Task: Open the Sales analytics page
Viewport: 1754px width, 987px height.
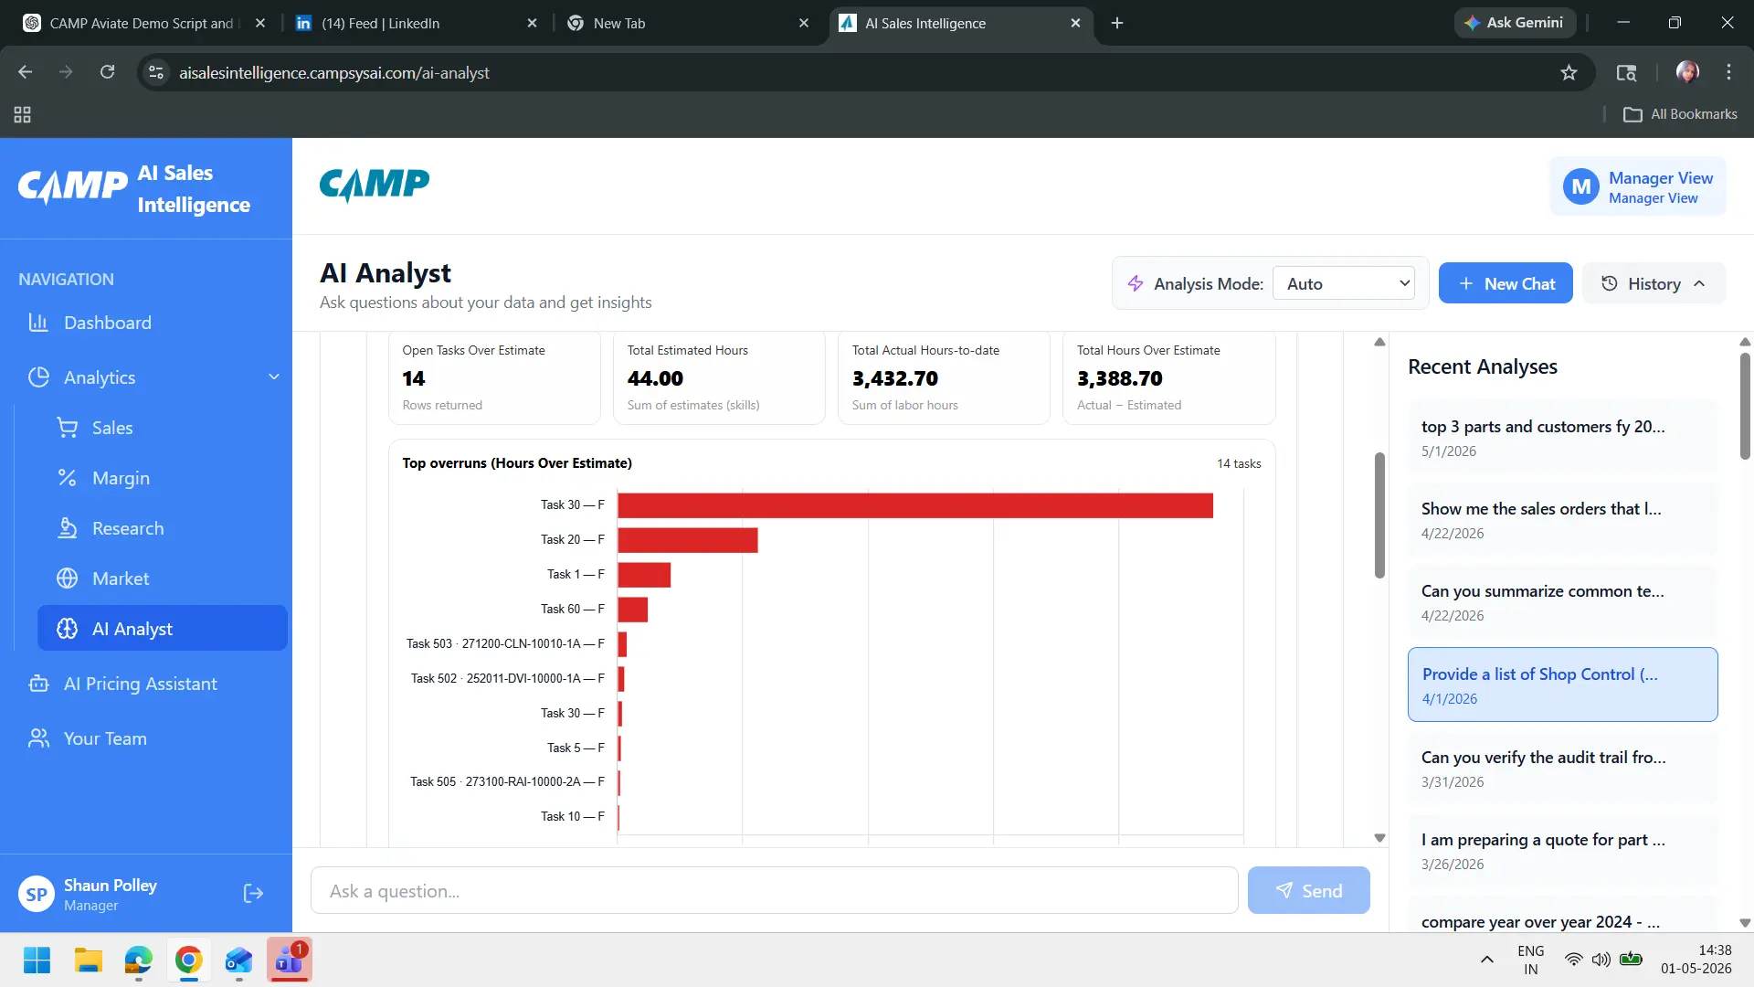Action: pyautogui.click(x=112, y=428)
